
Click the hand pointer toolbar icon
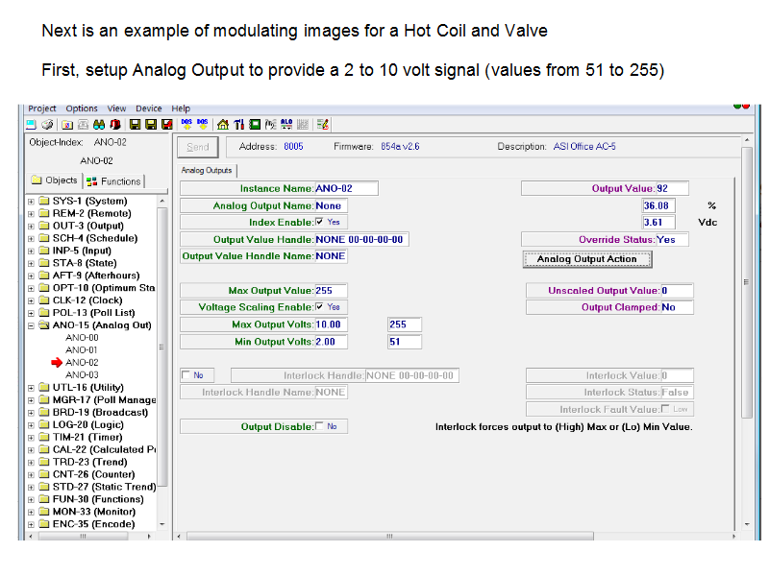coord(271,125)
